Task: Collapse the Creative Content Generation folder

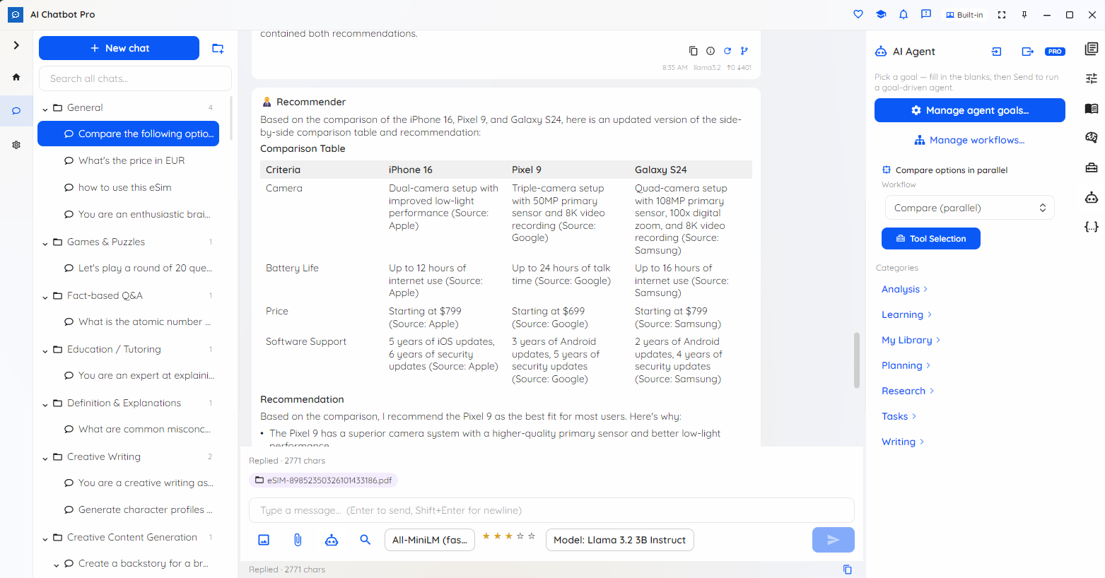Action: tap(45, 538)
